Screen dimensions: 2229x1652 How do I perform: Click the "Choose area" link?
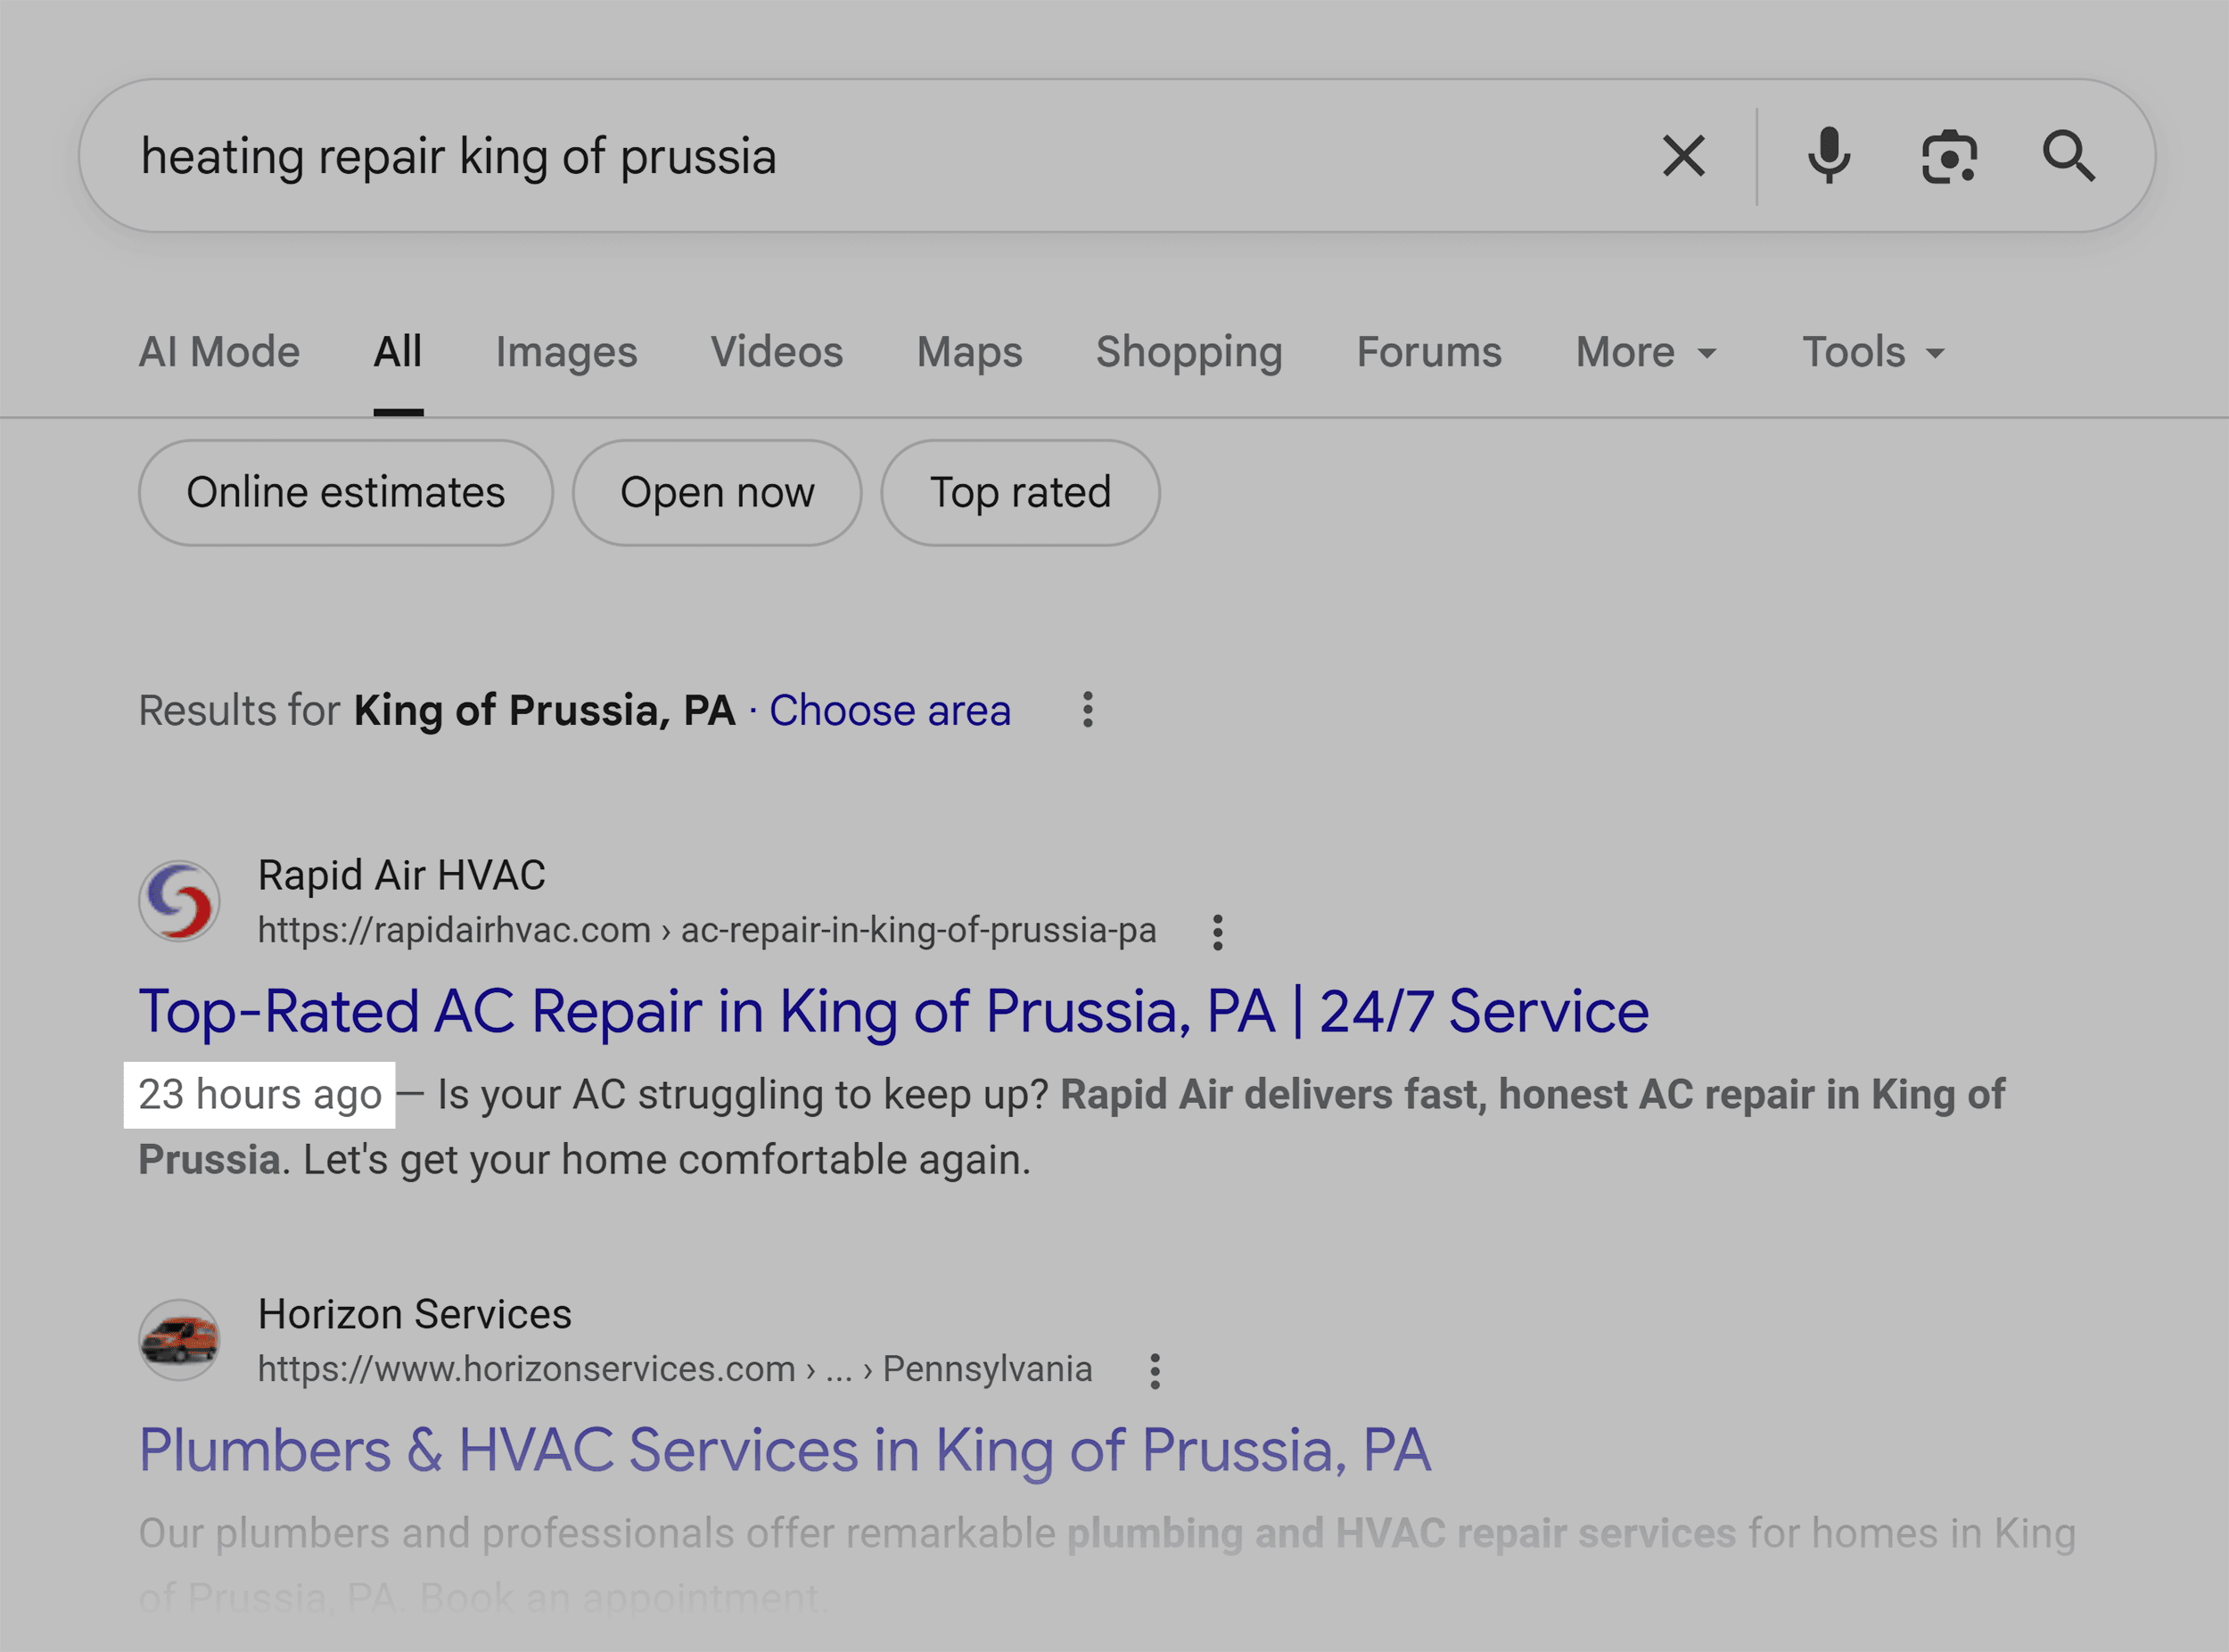point(889,710)
